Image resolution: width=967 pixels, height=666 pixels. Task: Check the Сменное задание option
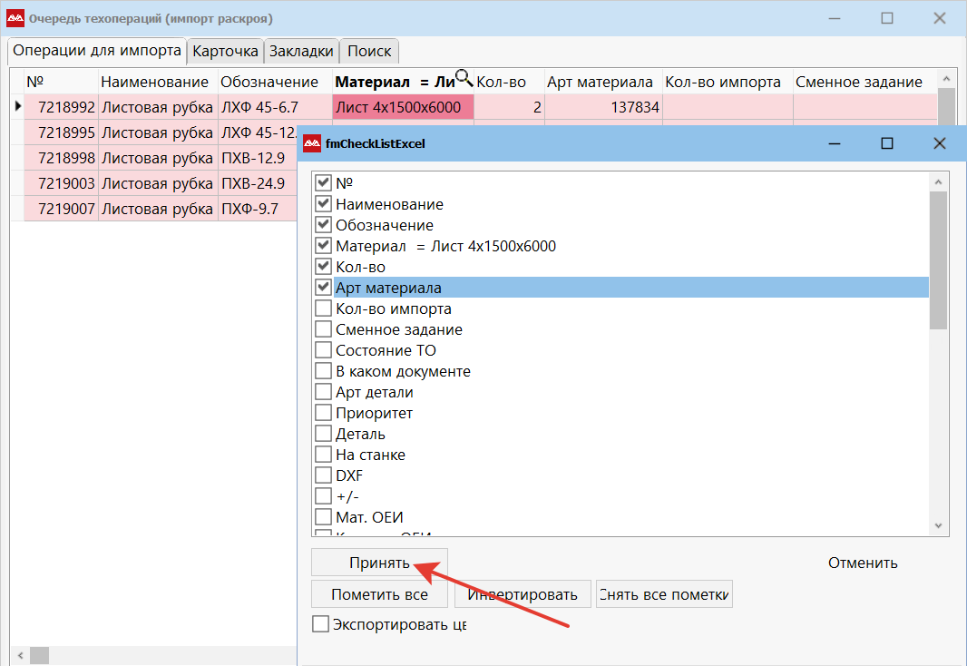click(323, 329)
